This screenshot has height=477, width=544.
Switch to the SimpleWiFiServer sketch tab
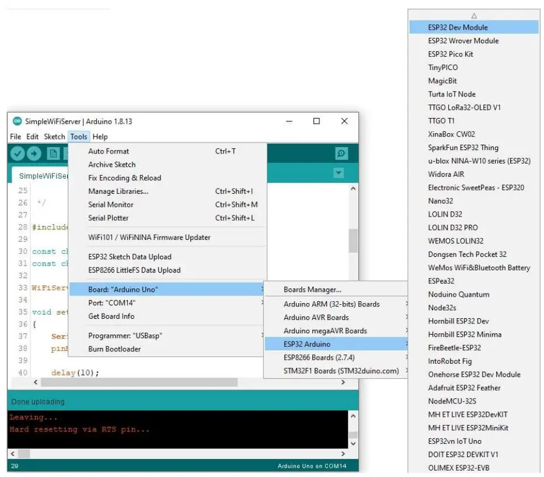click(41, 176)
